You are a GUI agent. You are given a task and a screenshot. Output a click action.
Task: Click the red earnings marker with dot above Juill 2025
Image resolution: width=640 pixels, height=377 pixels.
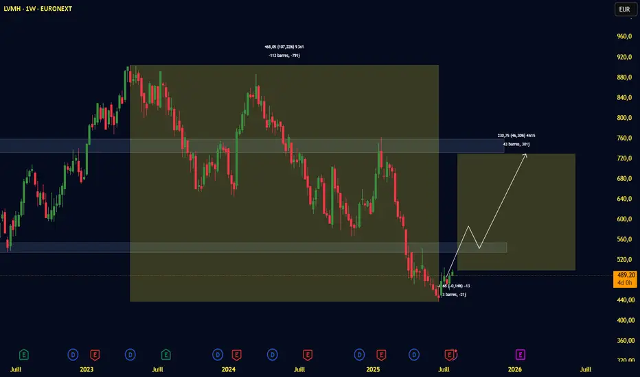click(450, 354)
